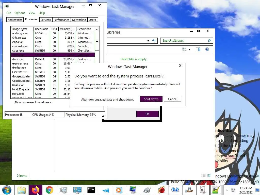
Task: Open the Control Panel taskbar icon
Action: (x=77, y=190)
